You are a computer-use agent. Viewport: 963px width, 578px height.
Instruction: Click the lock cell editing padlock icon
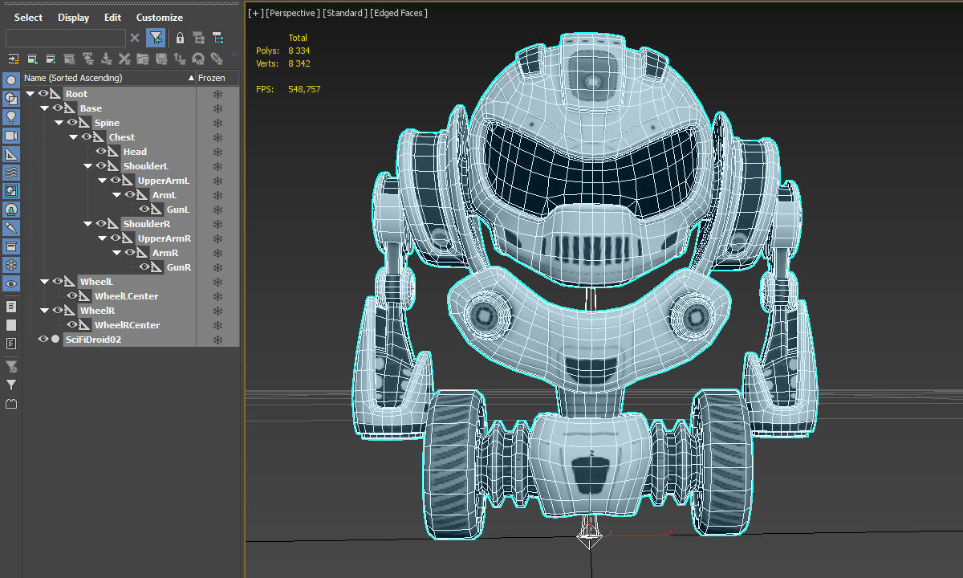tap(180, 38)
